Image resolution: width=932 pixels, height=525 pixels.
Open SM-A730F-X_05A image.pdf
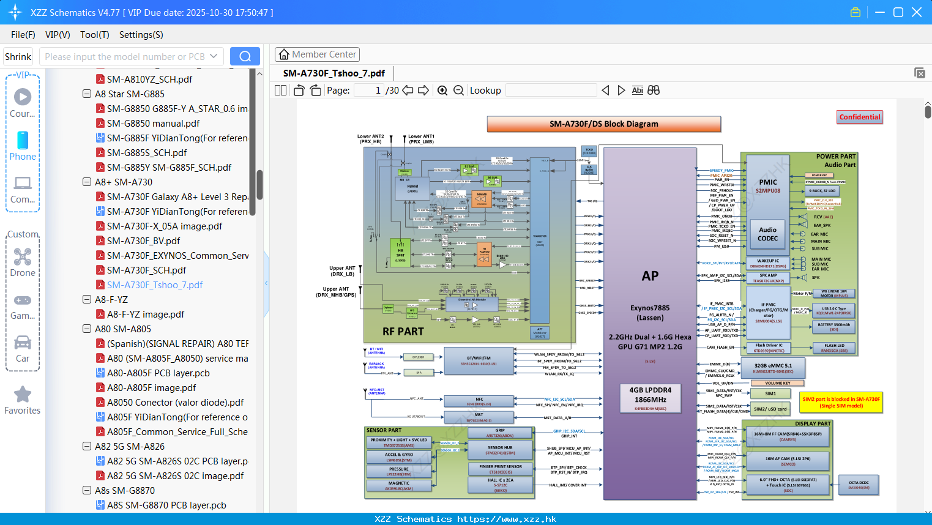[165, 226]
